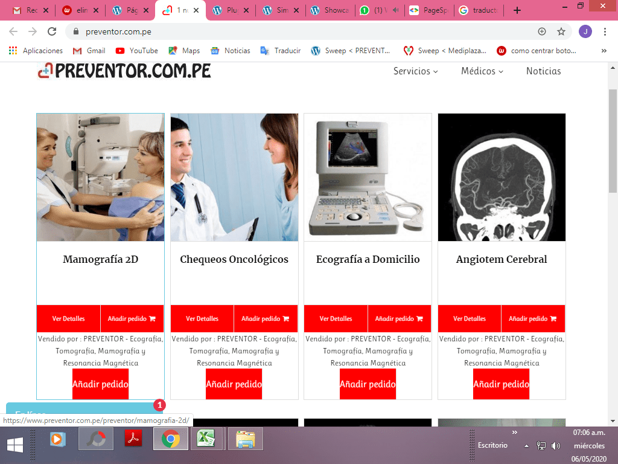Image resolution: width=618 pixels, height=464 pixels.
Task: Open the Aplicaciones bookmarks shortcut
Action: (x=36, y=51)
